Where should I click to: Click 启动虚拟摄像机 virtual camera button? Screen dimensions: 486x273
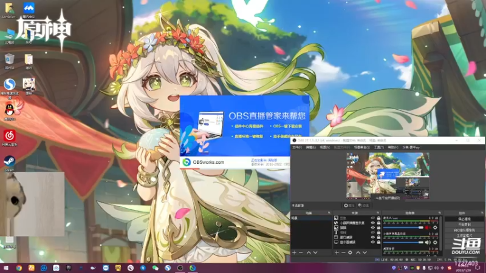click(x=464, y=231)
